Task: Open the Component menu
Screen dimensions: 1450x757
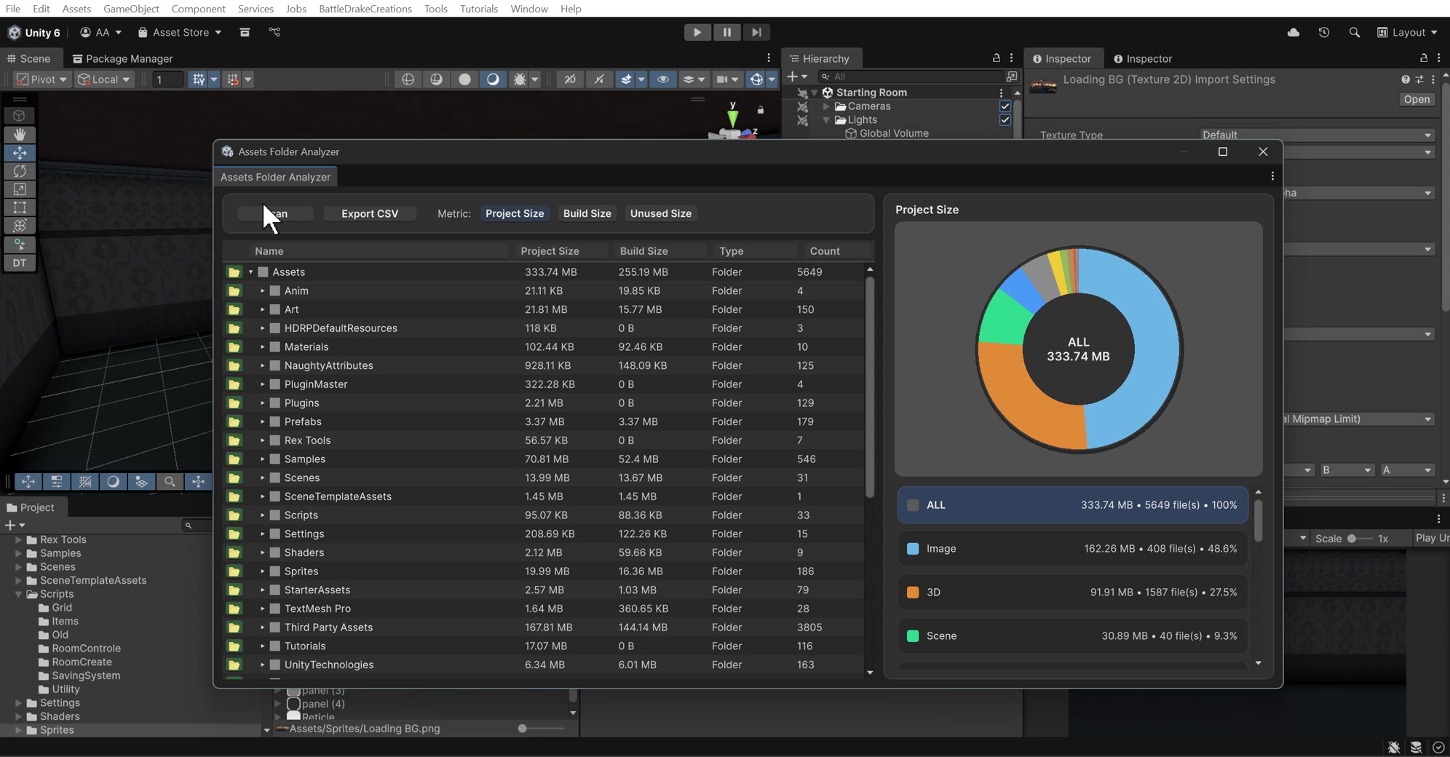Action: [198, 9]
